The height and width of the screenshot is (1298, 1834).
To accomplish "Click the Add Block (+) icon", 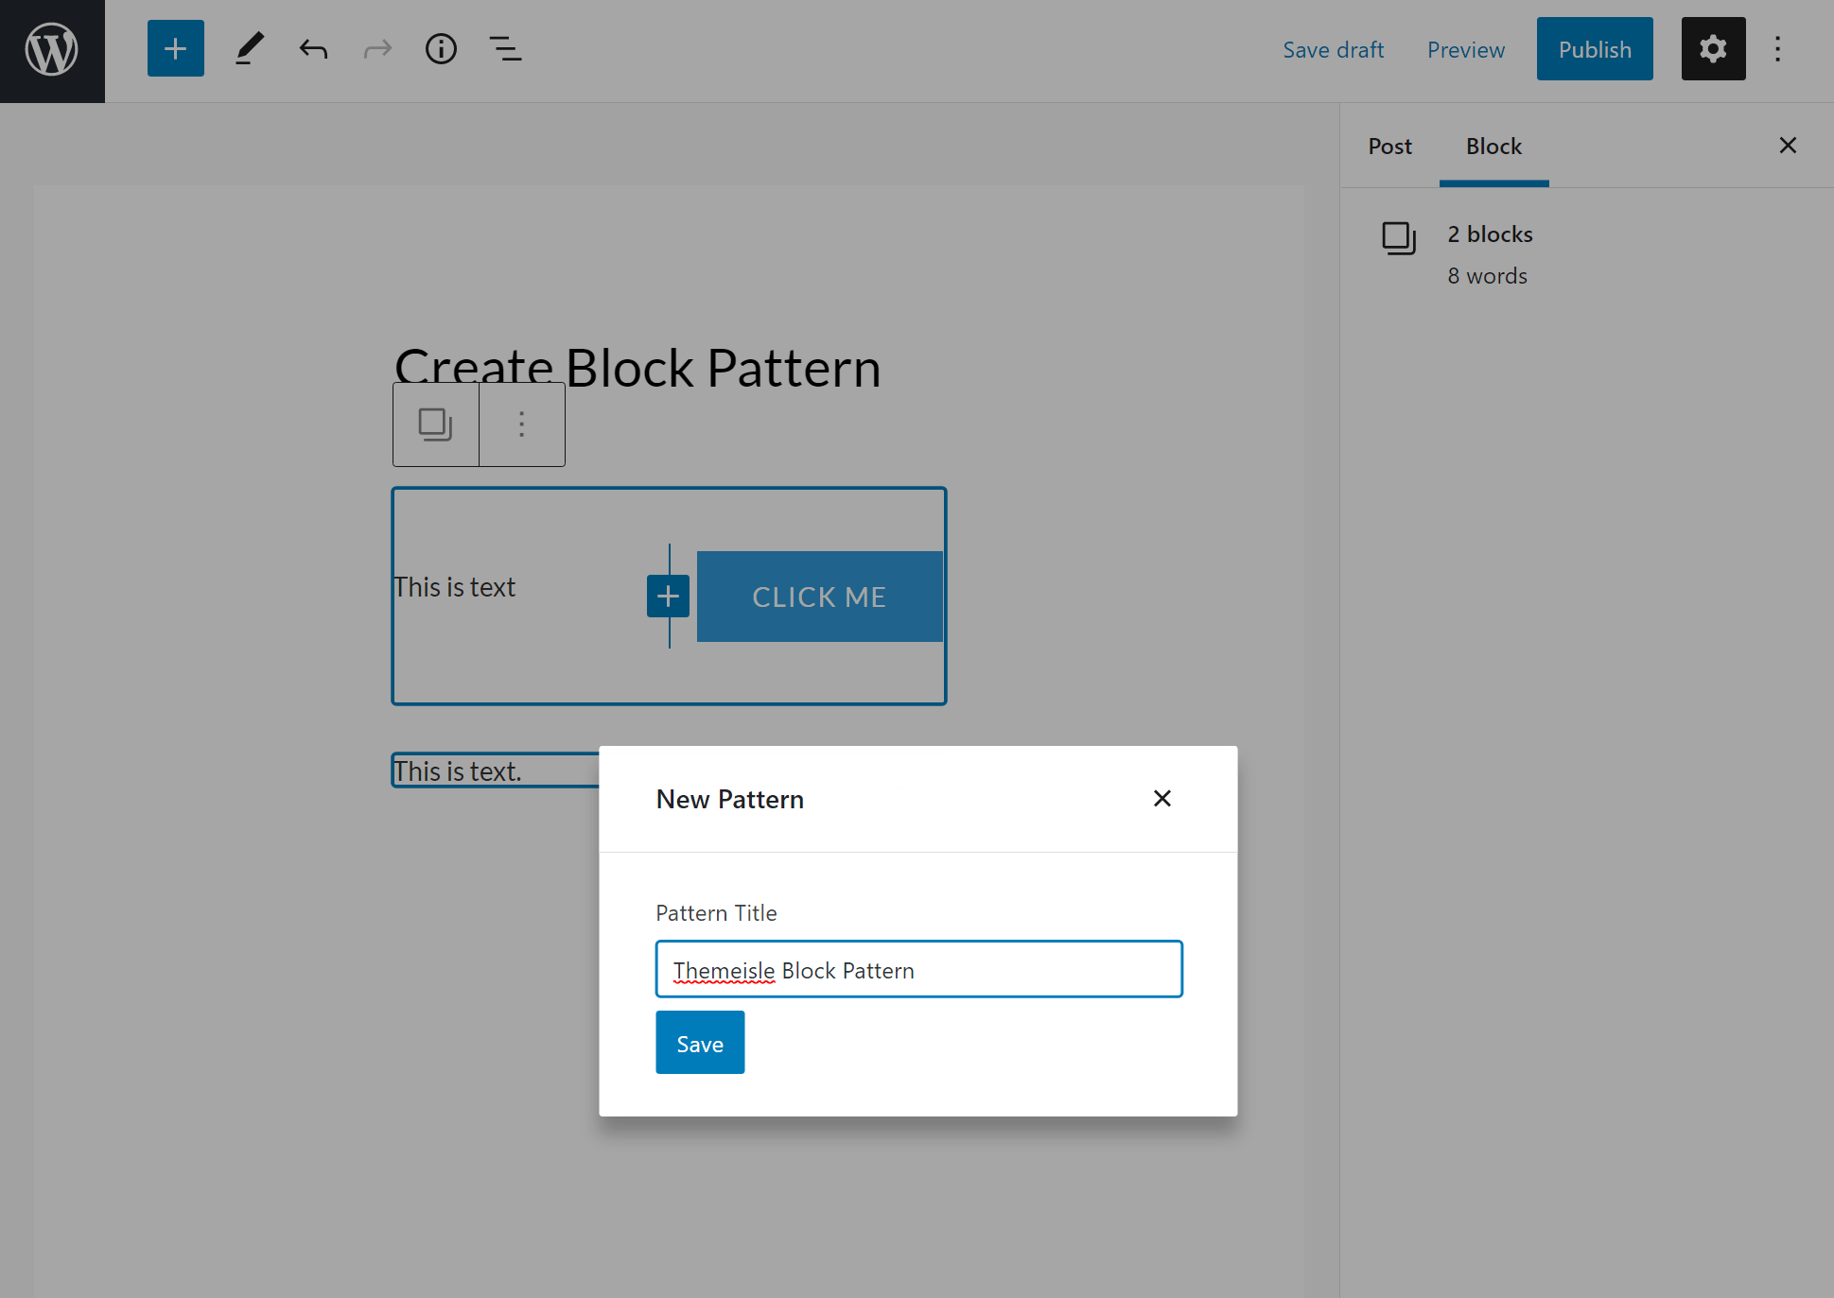I will tap(174, 48).
